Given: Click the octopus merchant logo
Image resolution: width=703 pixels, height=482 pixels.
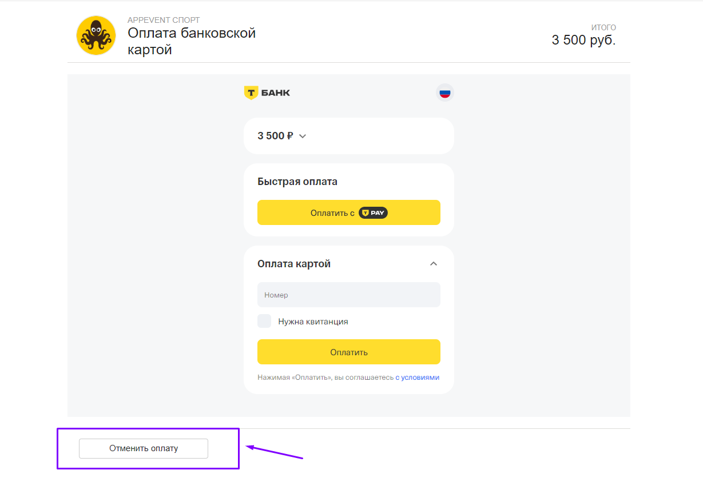Looking at the screenshot, I should tap(96, 36).
